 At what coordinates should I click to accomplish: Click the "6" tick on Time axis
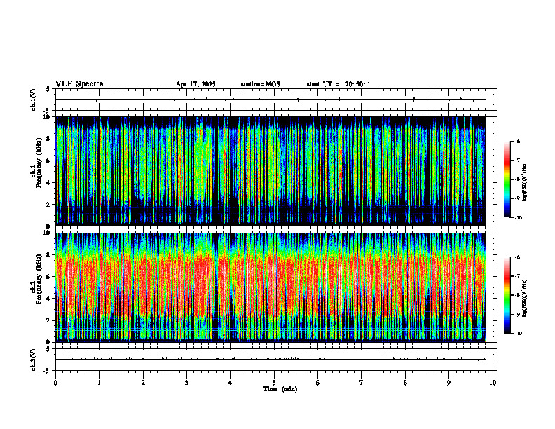(x=318, y=383)
